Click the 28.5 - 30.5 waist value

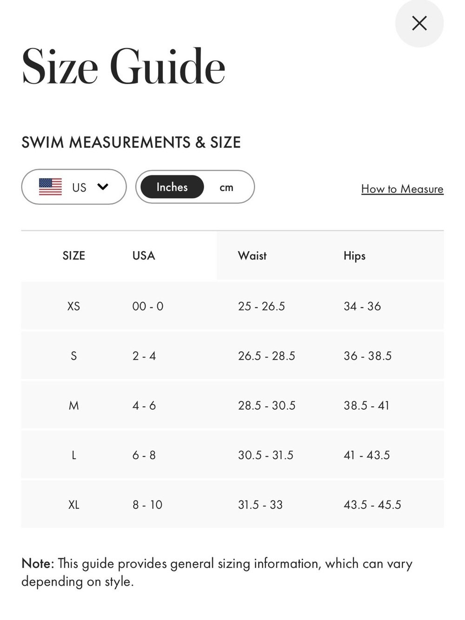pyautogui.click(x=267, y=406)
